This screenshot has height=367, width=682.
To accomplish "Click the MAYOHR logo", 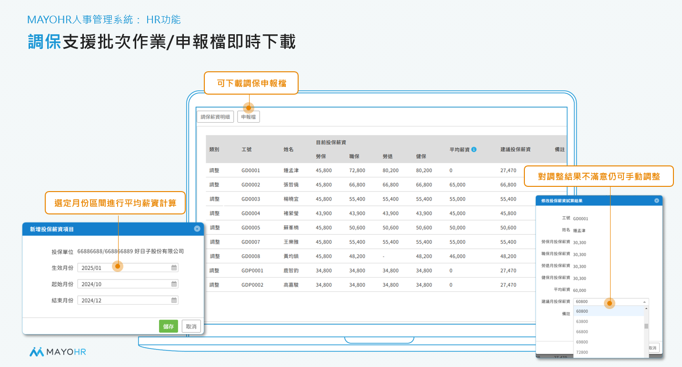I will [58, 352].
